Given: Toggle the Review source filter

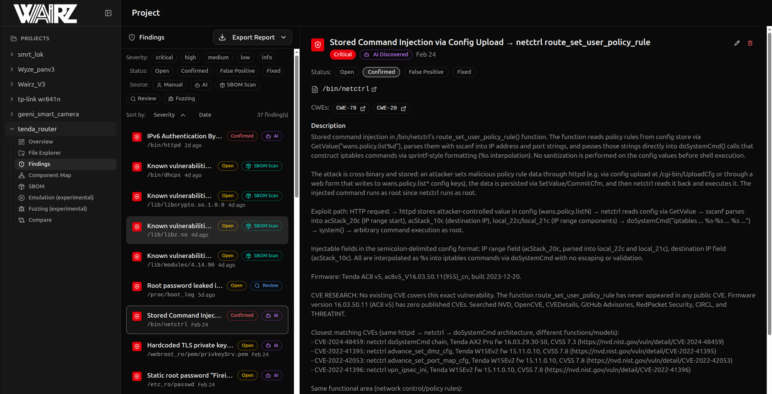Looking at the screenshot, I should point(143,99).
